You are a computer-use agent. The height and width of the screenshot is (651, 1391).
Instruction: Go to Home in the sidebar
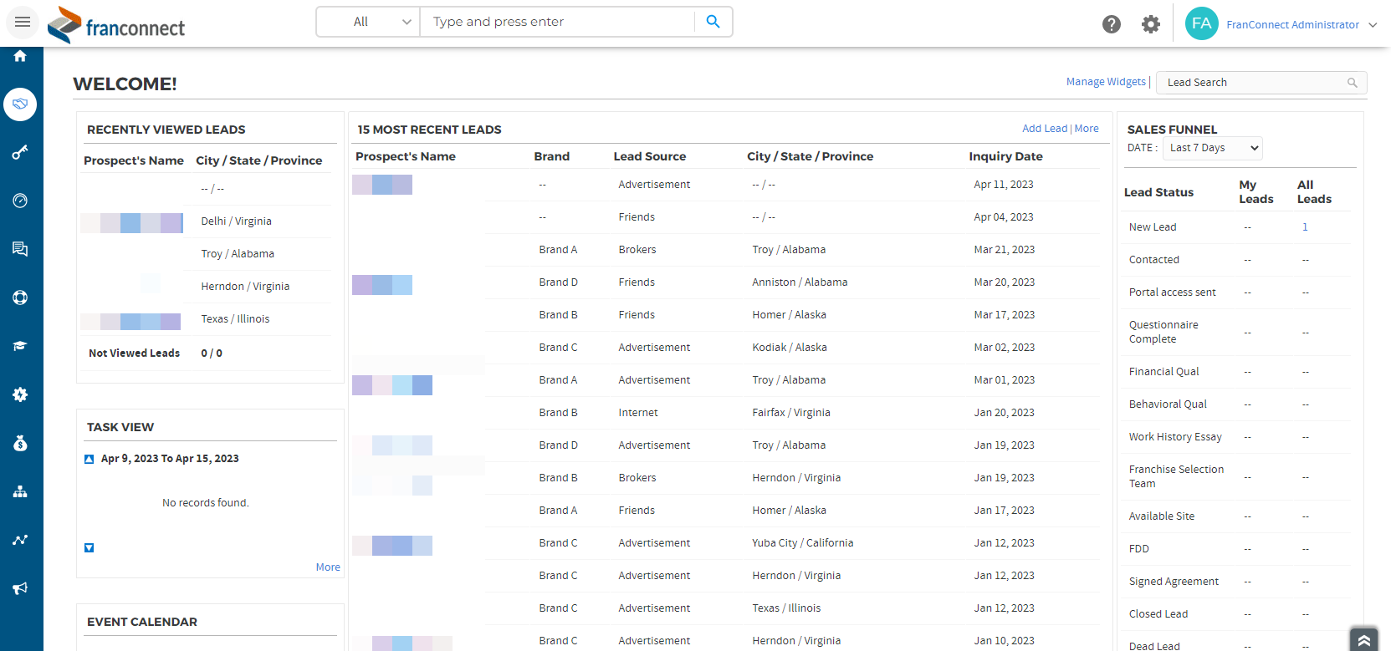(20, 56)
